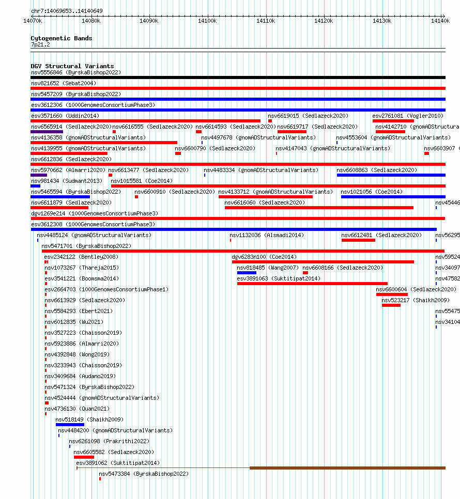The height and width of the screenshot is (499, 460).
Task: Open nsv6600790 (Sedlazeck2020) label
Action: point(215,148)
